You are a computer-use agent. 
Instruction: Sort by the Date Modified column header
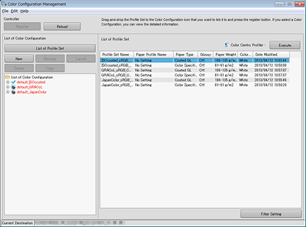coord(271,55)
